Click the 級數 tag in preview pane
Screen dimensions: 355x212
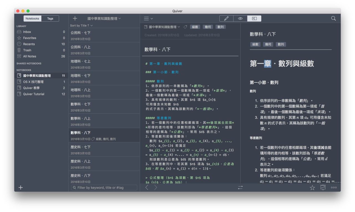pos(255,44)
